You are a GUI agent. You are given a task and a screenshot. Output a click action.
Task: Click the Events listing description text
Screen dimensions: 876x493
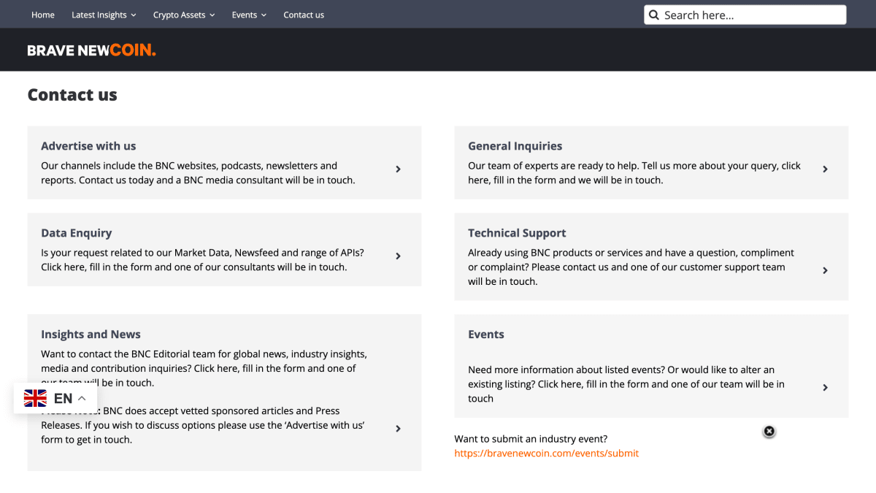[626, 384]
